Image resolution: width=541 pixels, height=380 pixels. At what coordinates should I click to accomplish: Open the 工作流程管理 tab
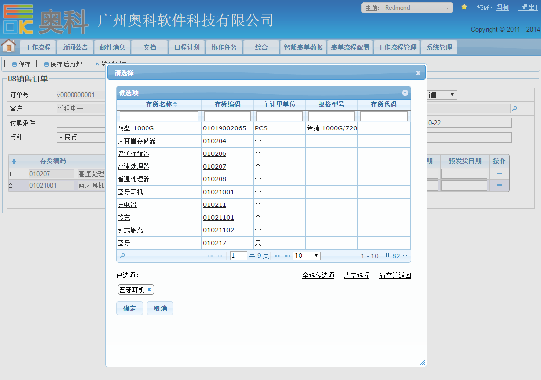click(397, 48)
